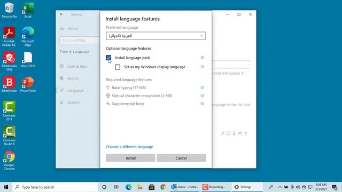Launch Chrome from the taskbar

click(x=163, y=187)
